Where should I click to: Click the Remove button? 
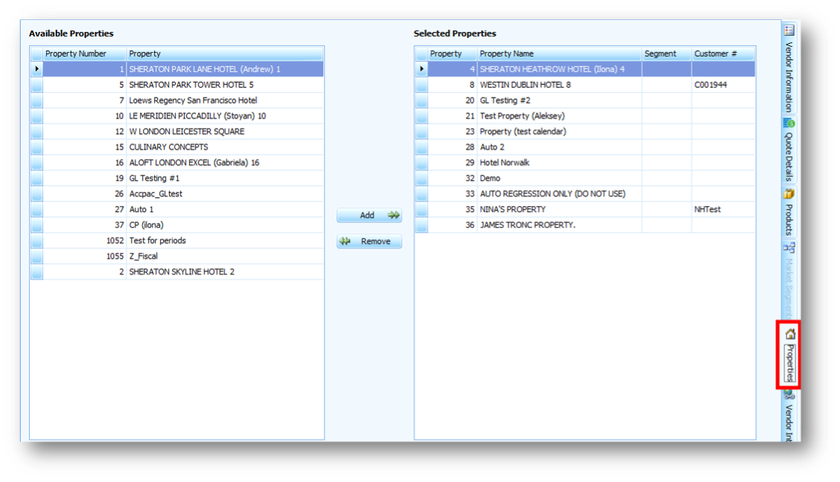[x=369, y=241]
